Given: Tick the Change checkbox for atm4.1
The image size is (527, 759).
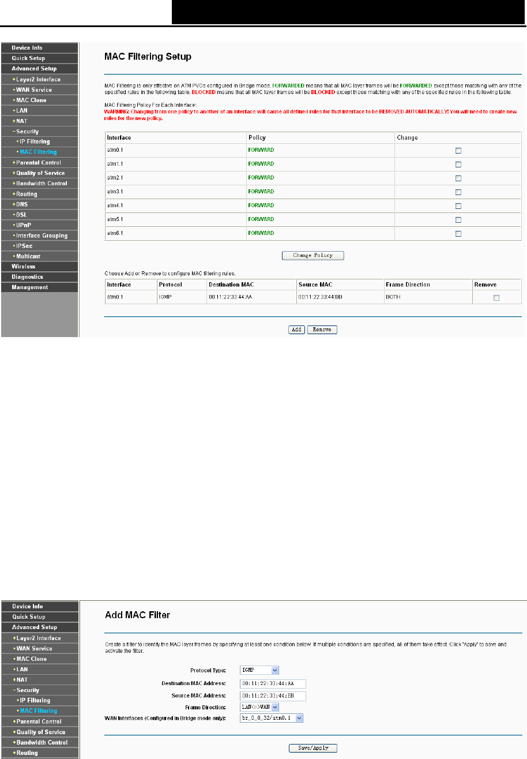Looking at the screenshot, I should click(458, 205).
